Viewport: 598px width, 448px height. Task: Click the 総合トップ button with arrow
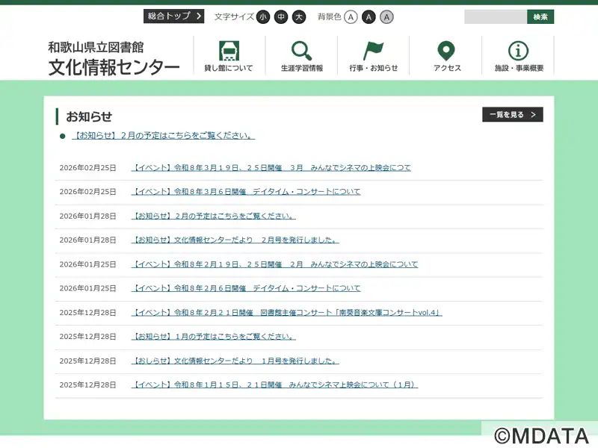(x=173, y=16)
